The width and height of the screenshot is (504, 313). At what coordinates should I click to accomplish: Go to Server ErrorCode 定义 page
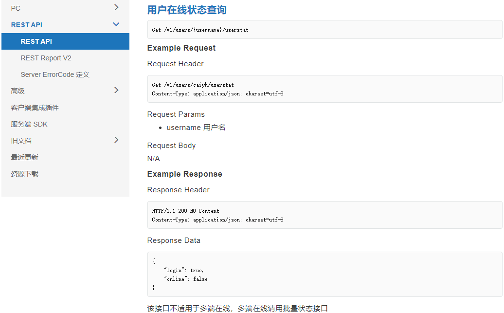click(x=55, y=74)
